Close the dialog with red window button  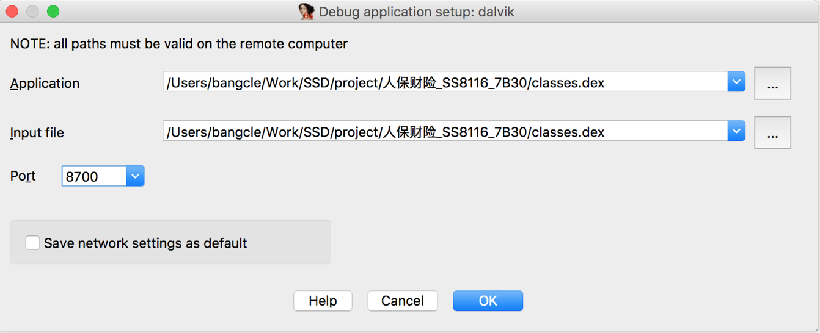12,11
